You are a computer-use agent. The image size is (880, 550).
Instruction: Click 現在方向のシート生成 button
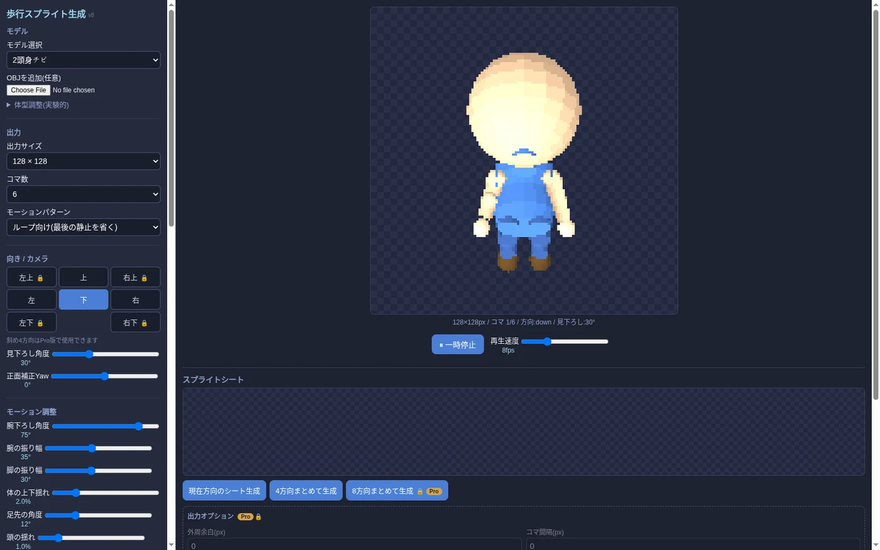(x=224, y=491)
